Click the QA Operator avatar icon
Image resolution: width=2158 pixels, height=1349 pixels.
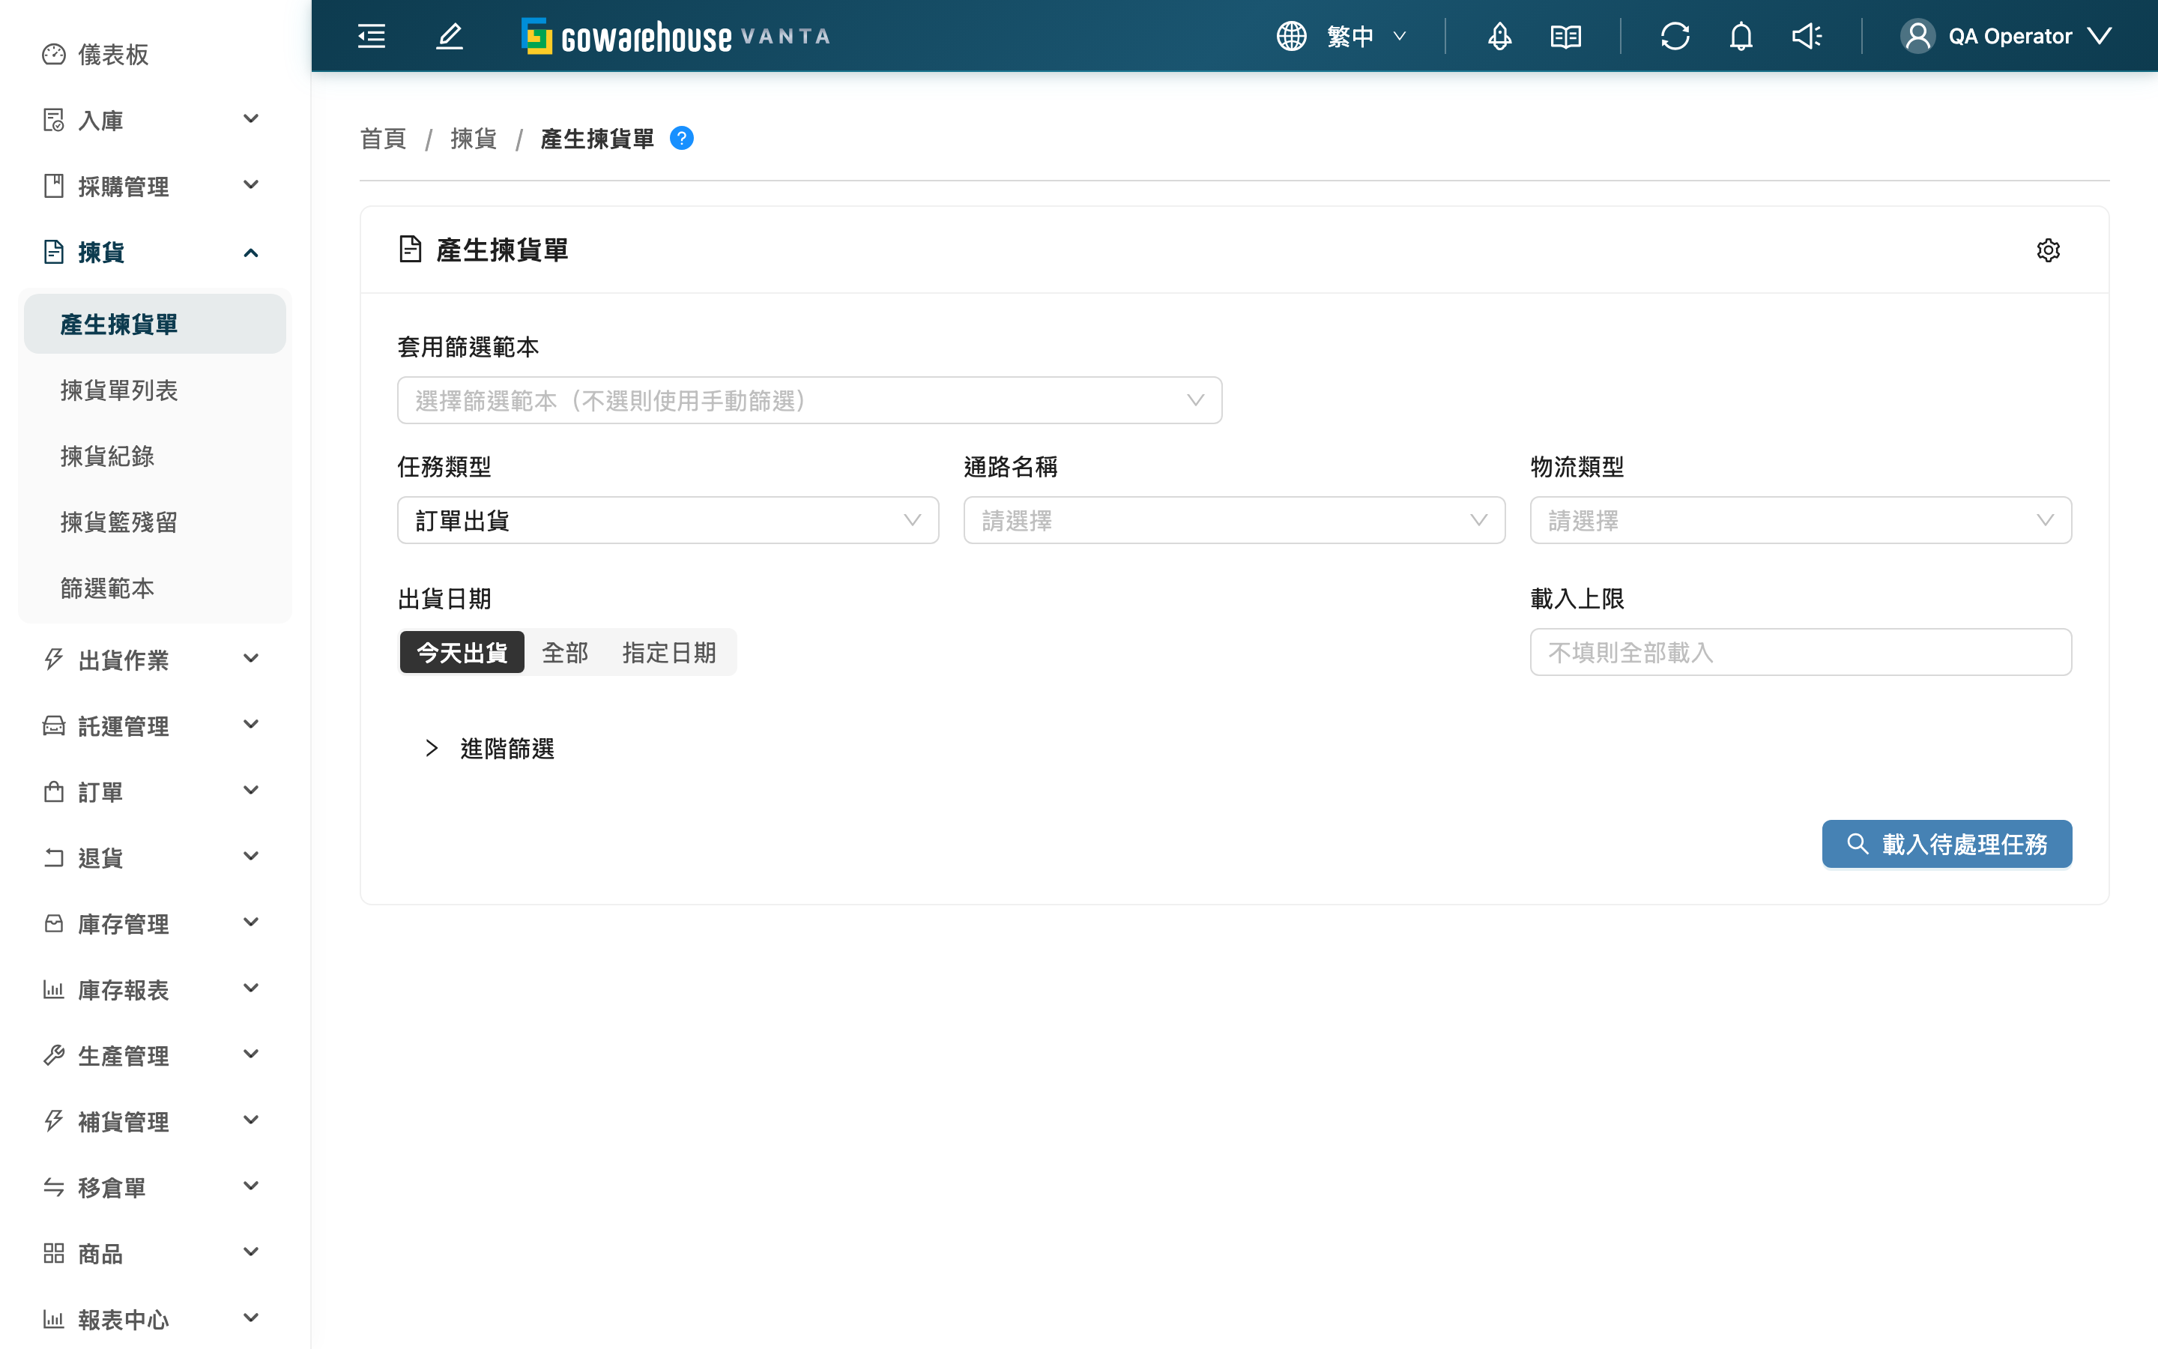pyautogui.click(x=1917, y=37)
